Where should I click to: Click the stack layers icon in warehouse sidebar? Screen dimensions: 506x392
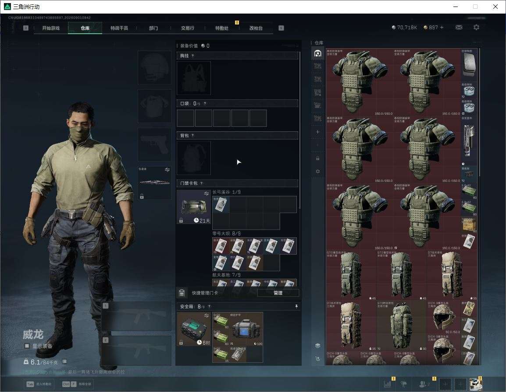pos(317,346)
